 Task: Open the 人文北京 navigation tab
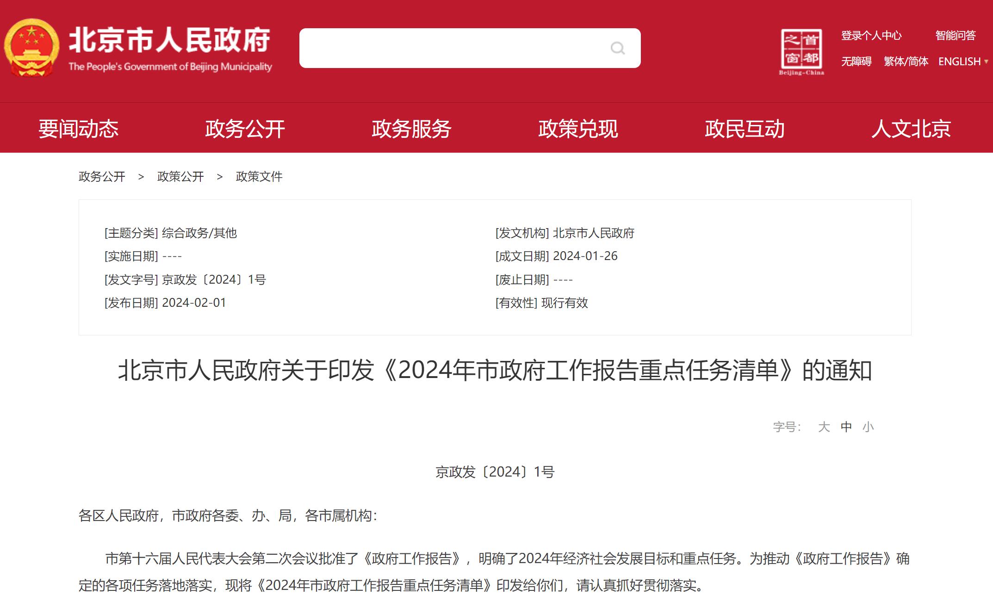pyautogui.click(x=912, y=129)
